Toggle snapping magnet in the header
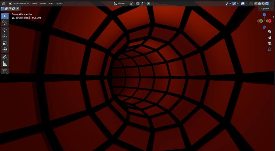Viewport: 275px width, 151px height. tap(138, 4)
